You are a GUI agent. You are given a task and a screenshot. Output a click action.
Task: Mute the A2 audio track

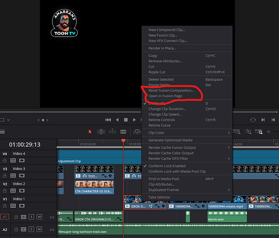click(39, 229)
